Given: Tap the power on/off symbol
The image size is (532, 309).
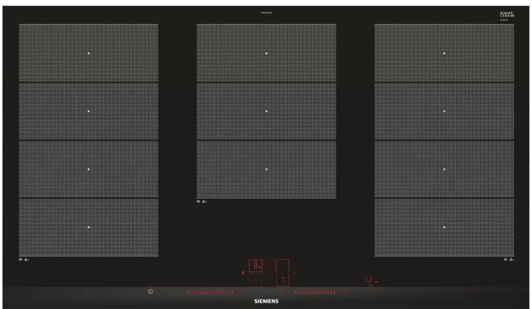Looking at the screenshot, I should [150, 292].
